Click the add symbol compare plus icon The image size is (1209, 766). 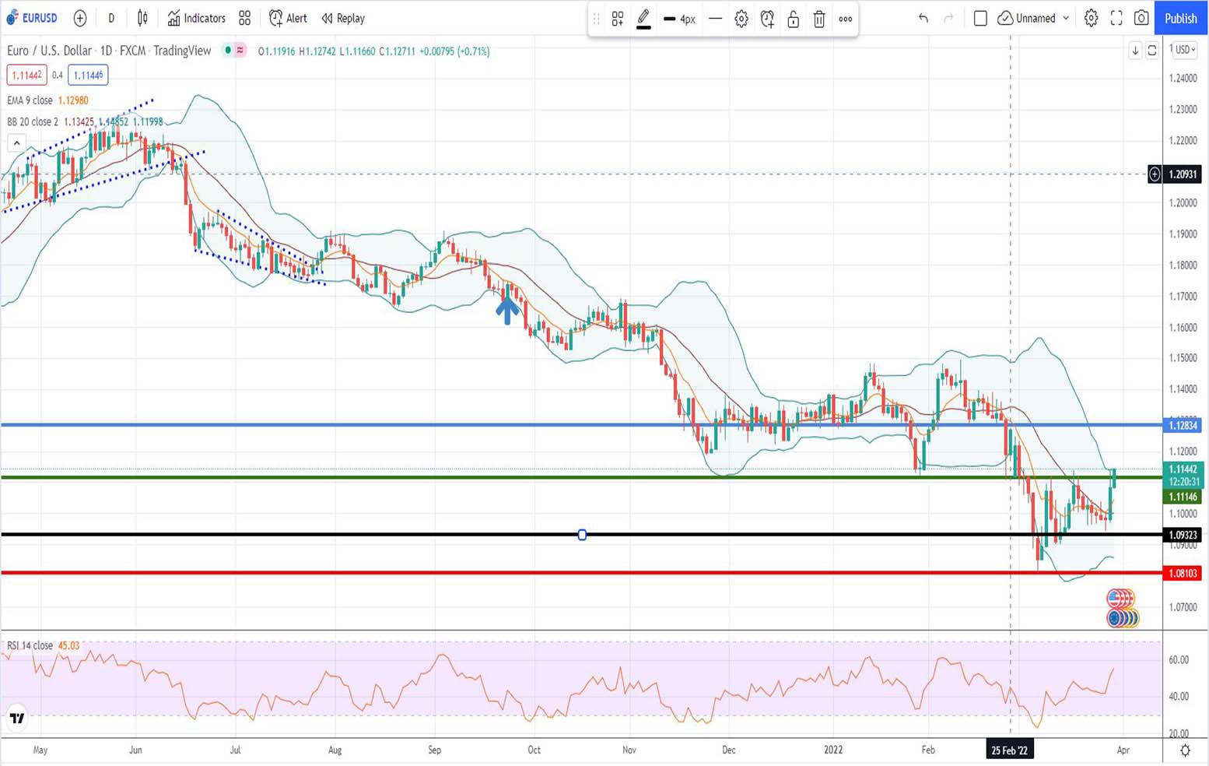click(79, 18)
